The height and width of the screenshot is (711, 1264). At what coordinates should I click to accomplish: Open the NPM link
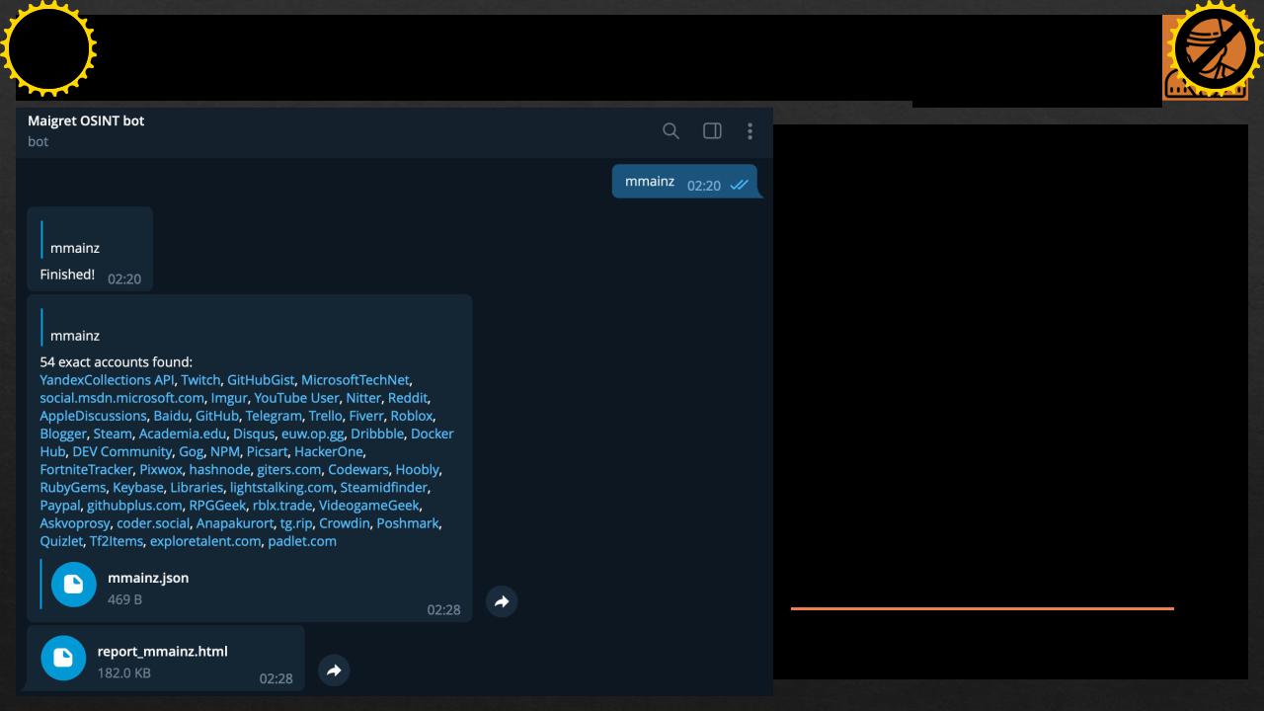(x=225, y=451)
